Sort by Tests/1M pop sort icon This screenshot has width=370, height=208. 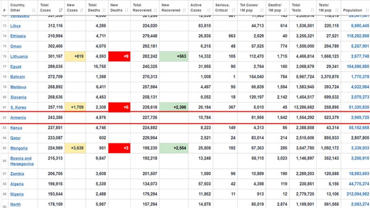coord(337,10)
